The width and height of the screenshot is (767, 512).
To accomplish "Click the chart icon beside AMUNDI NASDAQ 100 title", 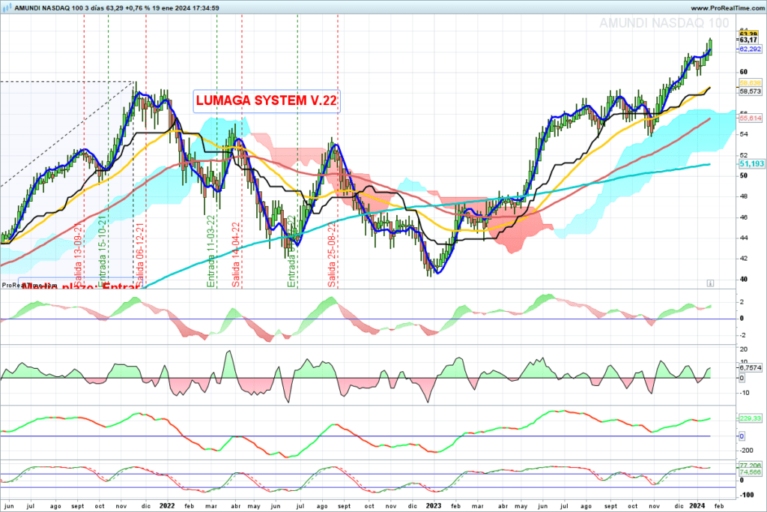I will [7, 7].
